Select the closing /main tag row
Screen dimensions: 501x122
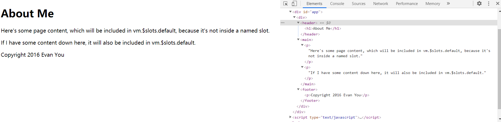pos(308,84)
